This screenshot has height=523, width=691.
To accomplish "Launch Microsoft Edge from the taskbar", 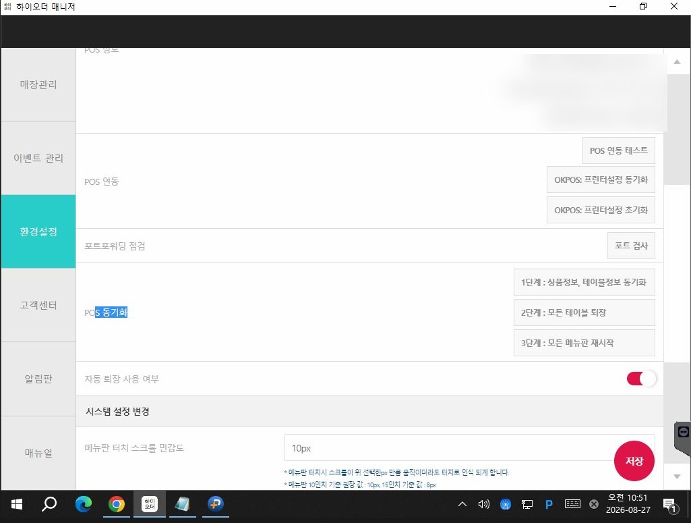I will pos(84,504).
